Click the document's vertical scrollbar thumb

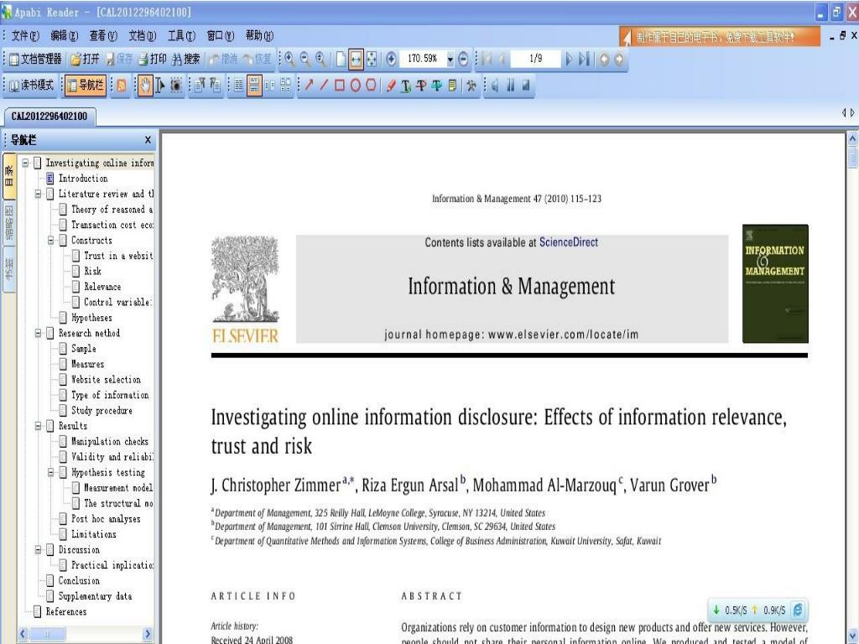[852, 157]
